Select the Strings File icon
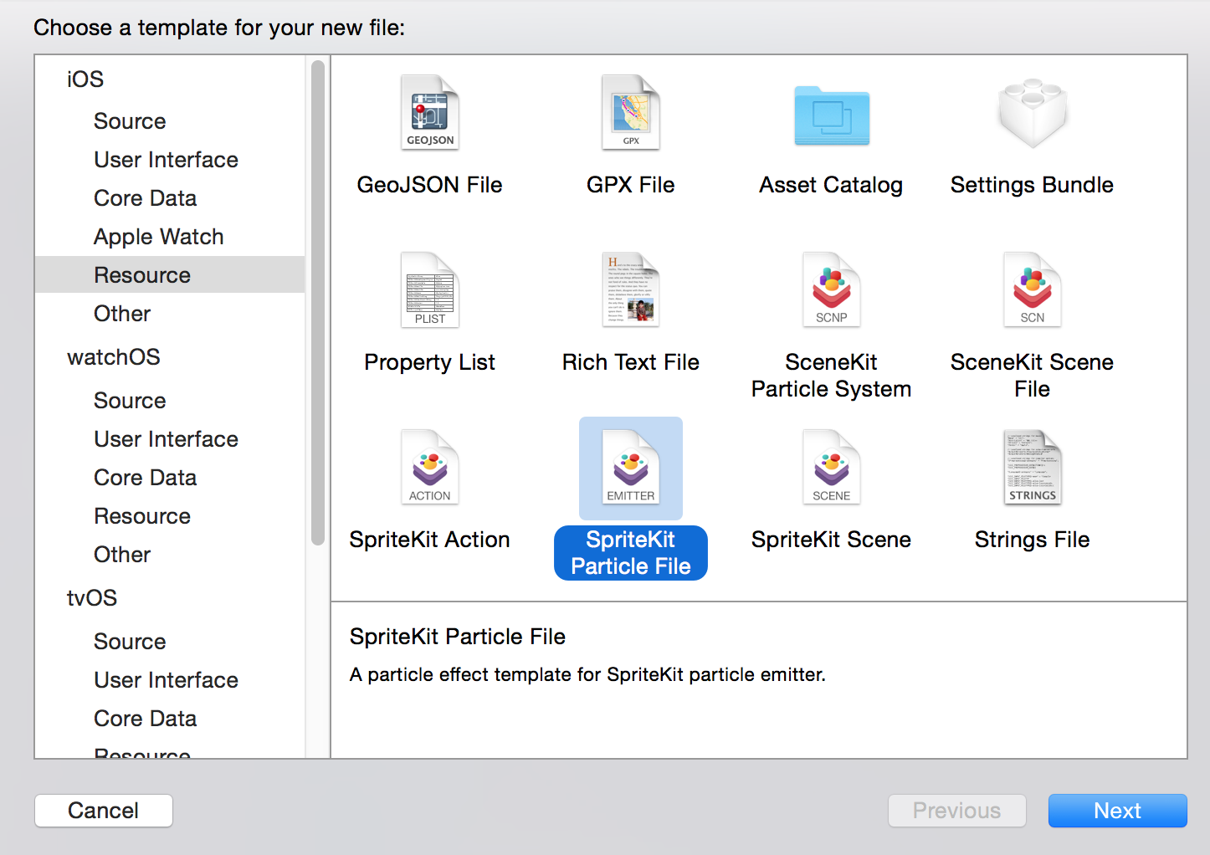1210x855 pixels. (x=1033, y=468)
